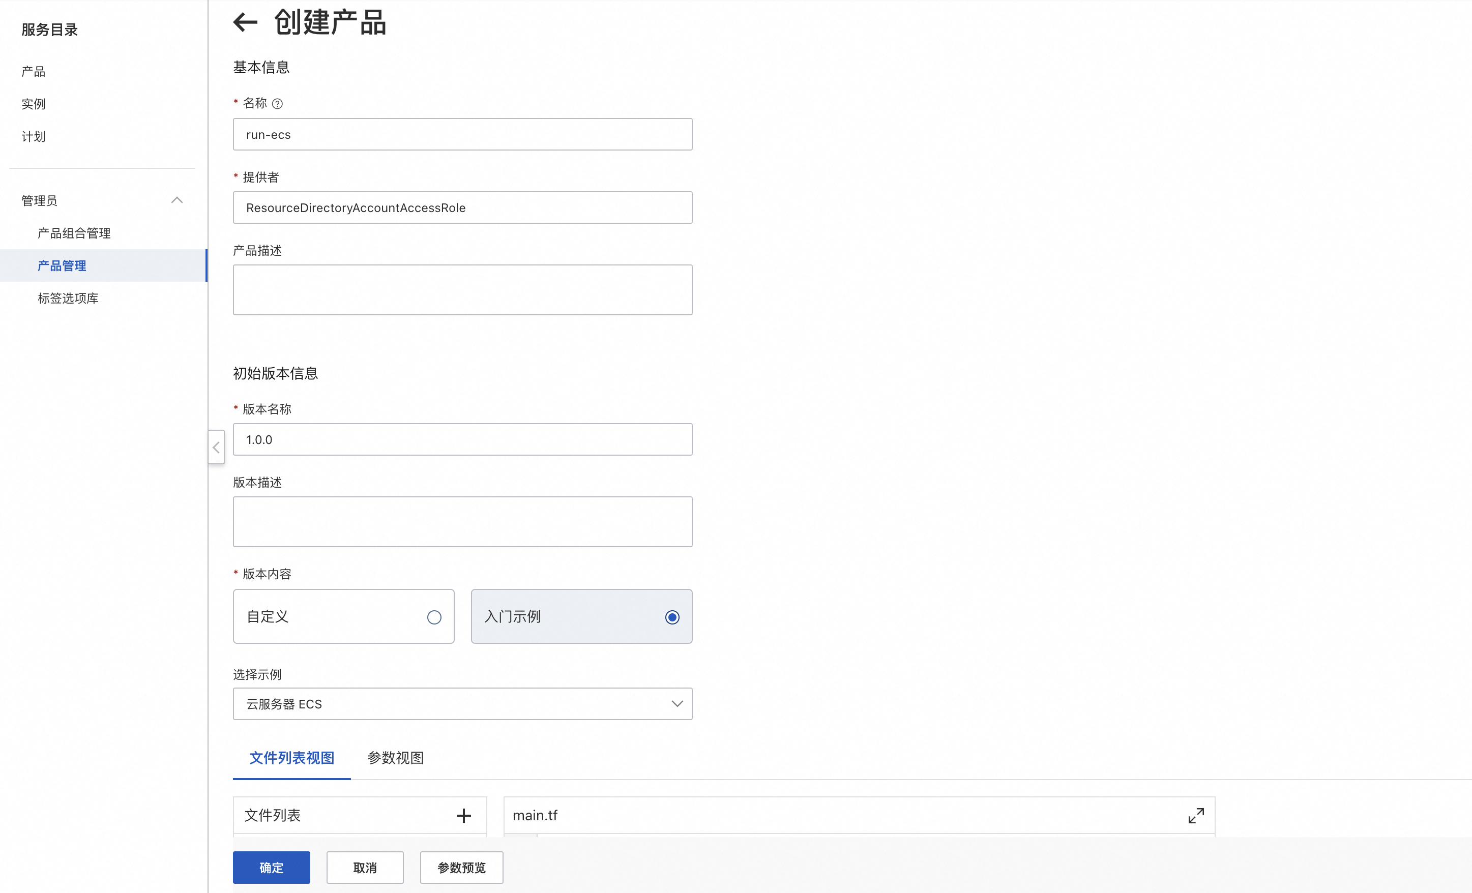Open 产品组合管理 in the sidebar
1472x893 pixels.
(x=74, y=233)
